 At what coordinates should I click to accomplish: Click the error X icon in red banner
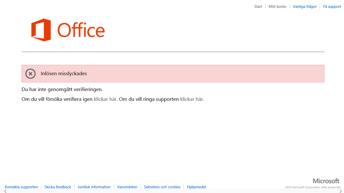pos(31,73)
